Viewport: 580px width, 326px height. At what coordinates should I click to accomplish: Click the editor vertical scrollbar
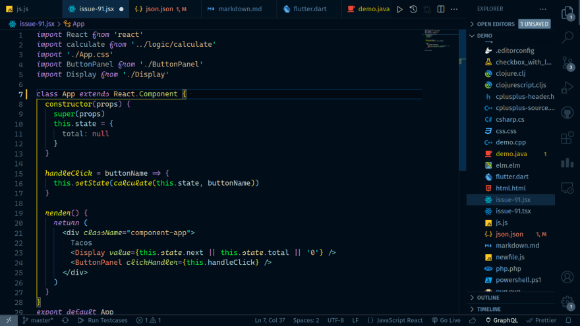[463, 100]
